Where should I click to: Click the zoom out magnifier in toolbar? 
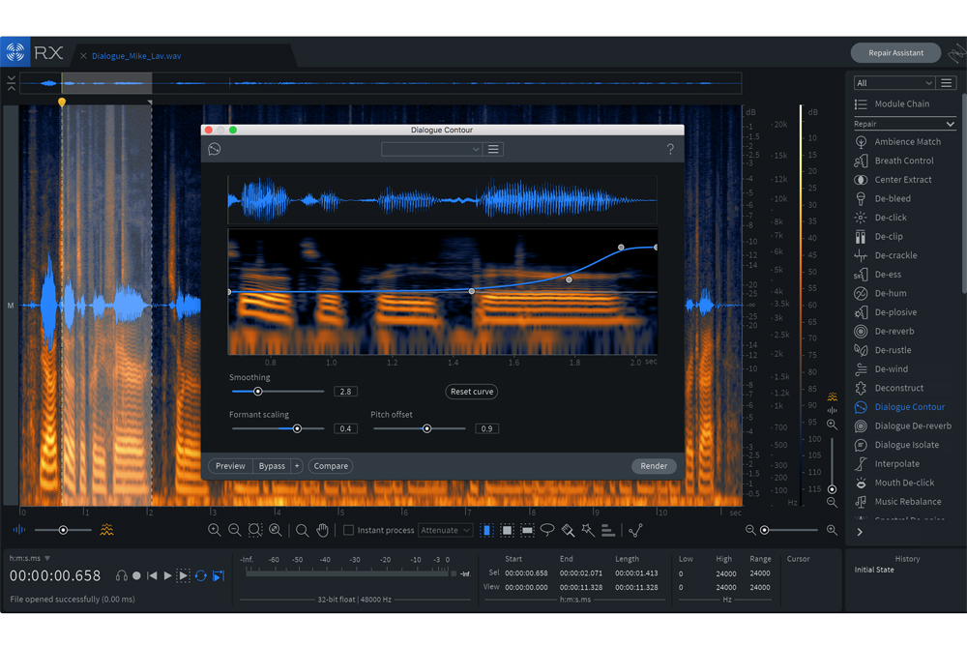[x=235, y=530]
